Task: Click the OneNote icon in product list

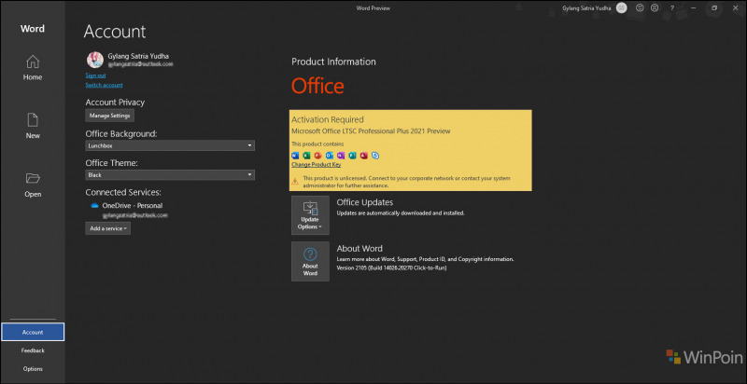Action: (x=341, y=156)
